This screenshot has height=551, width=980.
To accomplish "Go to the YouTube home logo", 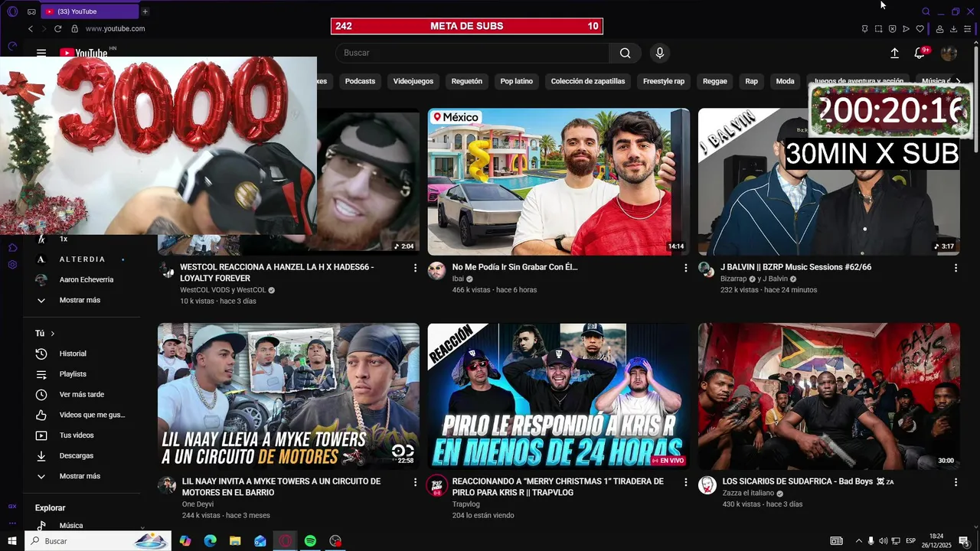I will tap(83, 53).
